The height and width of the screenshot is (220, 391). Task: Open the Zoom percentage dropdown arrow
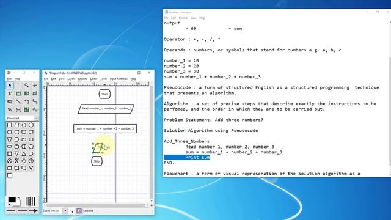(x=65, y=211)
